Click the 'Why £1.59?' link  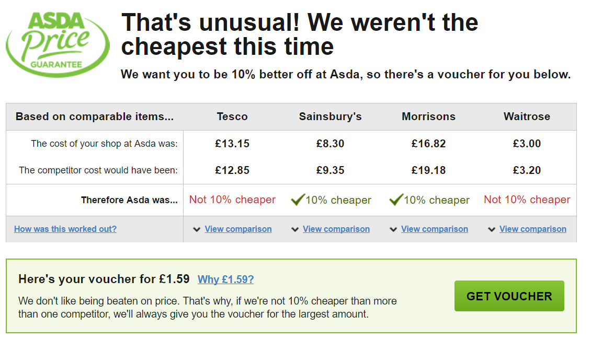click(225, 279)
